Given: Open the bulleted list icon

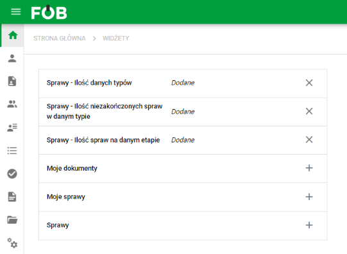Looking at the screenshot, I should click(x=12, y=151).
